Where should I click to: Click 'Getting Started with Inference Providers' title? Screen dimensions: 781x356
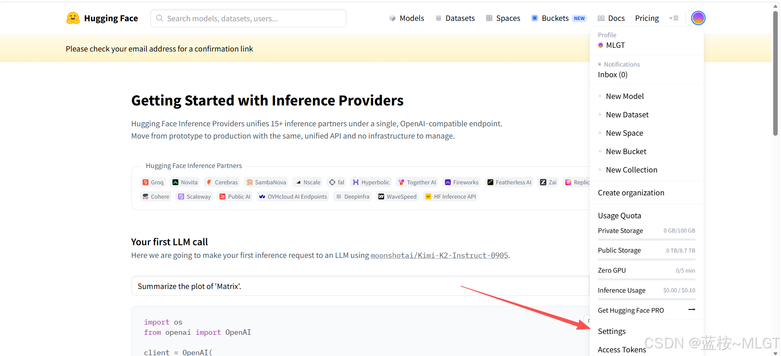[x=267, y=101]
